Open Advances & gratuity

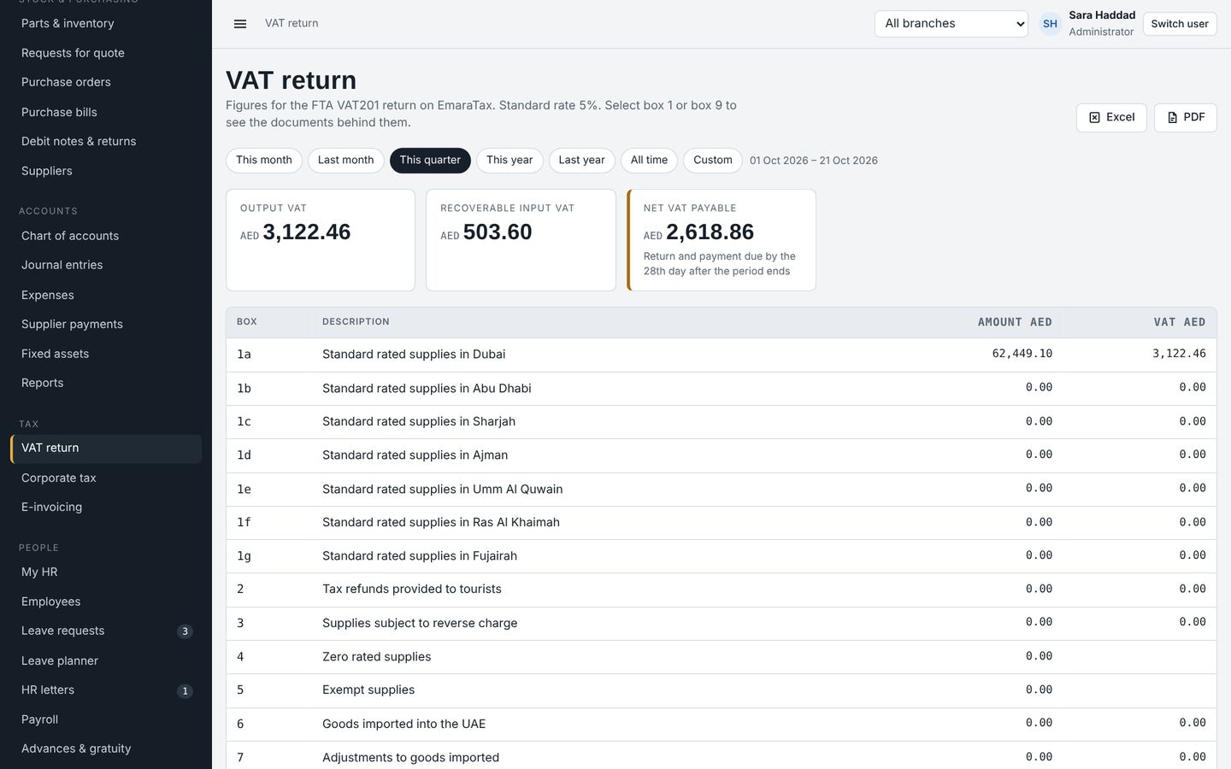pyautogui.click(x=106, y=749)
